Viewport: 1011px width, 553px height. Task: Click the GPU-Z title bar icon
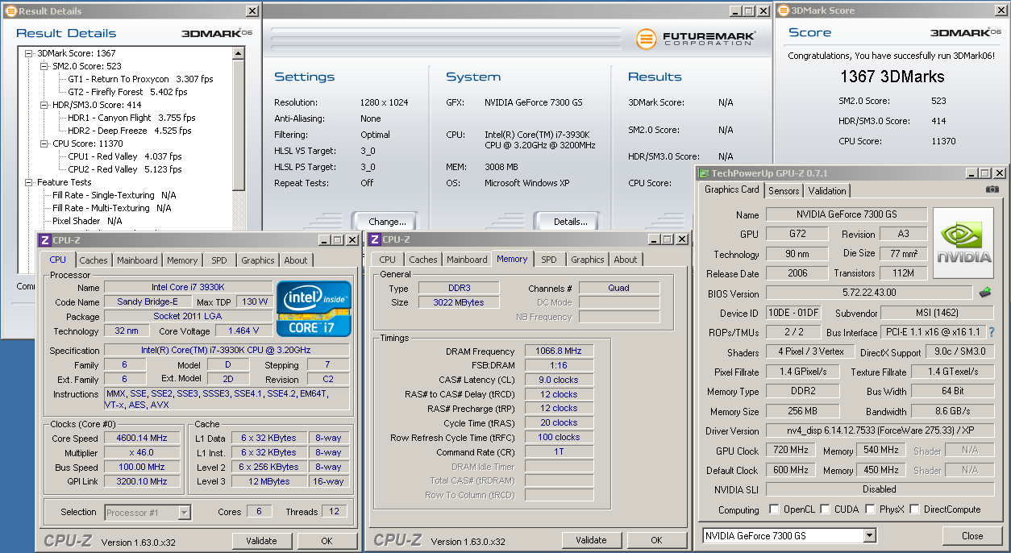pos(704,173)
